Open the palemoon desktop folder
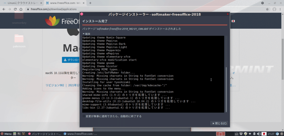 coord(19,41)
